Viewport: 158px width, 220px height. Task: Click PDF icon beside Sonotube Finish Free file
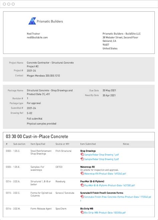(x=82, y=196)
